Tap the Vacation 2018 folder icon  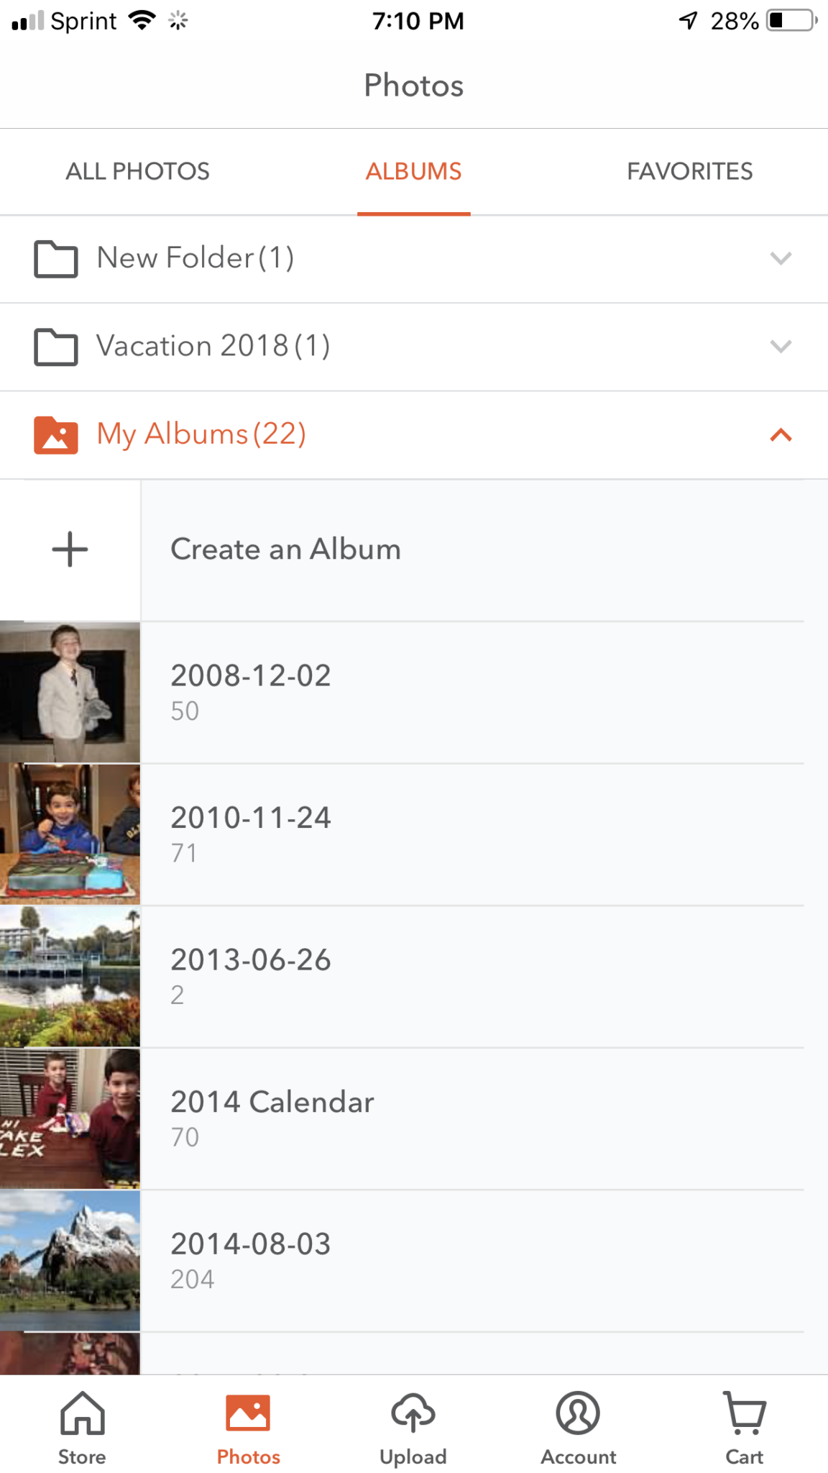pyautogui.click(x=56, y=347)
